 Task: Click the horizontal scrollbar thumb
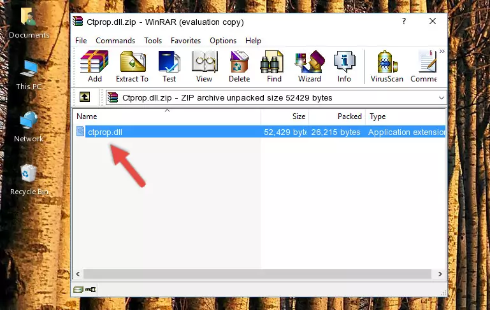click(257, 274)
